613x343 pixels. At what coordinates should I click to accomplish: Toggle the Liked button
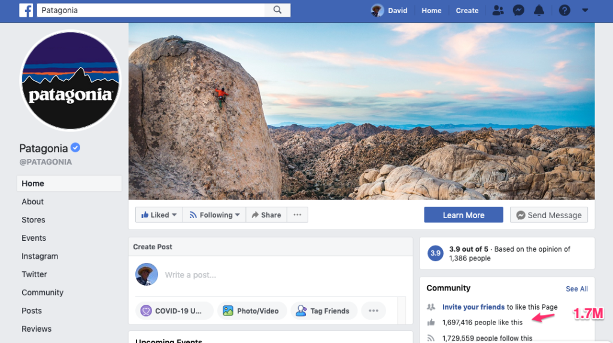click(159, 215)
